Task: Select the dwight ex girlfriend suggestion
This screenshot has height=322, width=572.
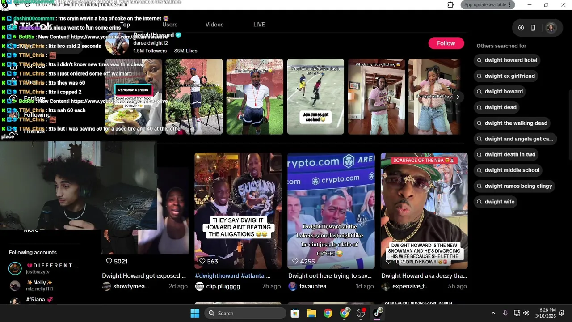Action: (505, 76)
